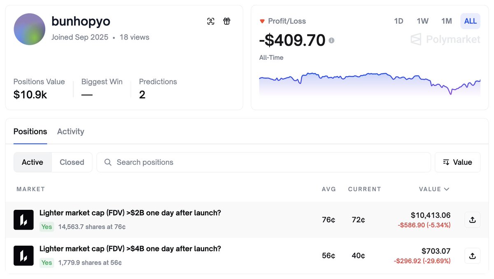Click '1,779.9 shares at 56¢' text

(90, 263)
